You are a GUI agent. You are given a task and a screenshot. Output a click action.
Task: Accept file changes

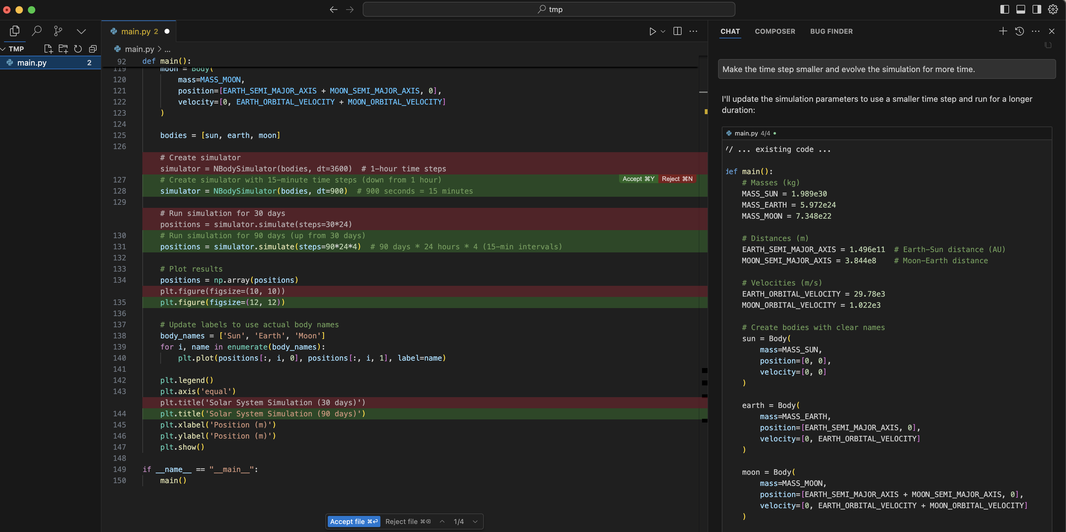pyautogui.click(x=353, y=522)
